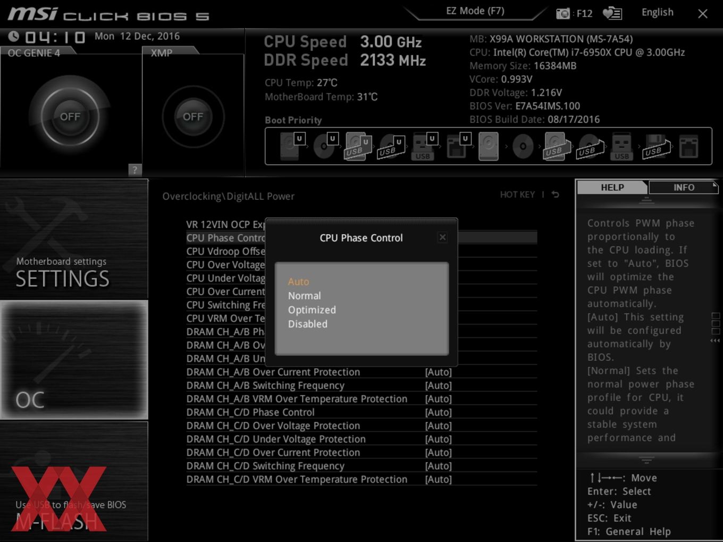
Task: Switch to EZ Mode (F7)
Action: click(475, 11)
